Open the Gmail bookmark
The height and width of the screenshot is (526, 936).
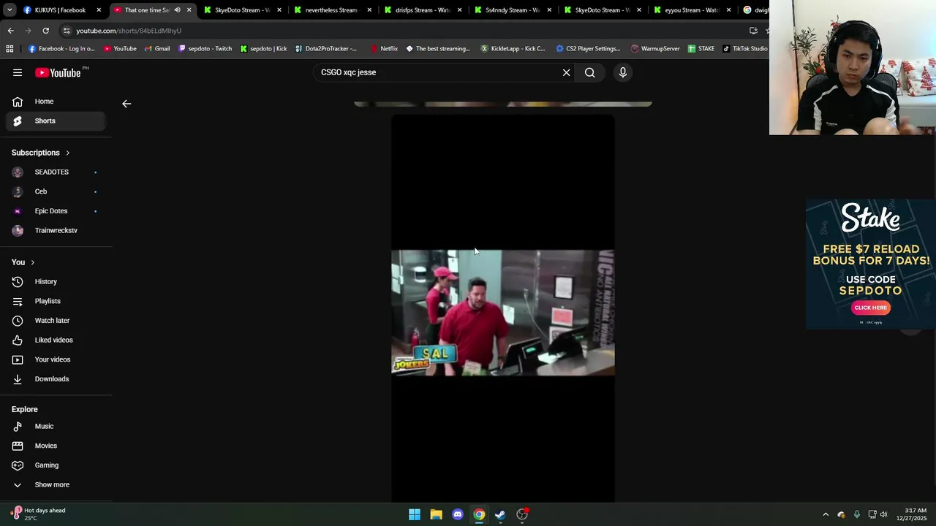pos(157,49)
